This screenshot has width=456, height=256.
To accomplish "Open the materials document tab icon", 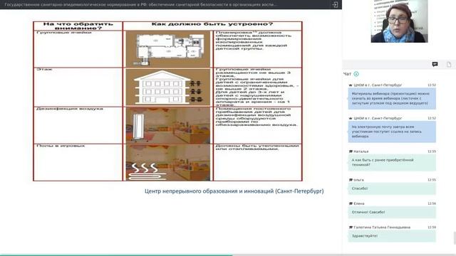I will (x=449, y=65).
